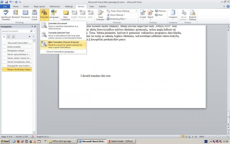Click the Delete comment button

74,15
